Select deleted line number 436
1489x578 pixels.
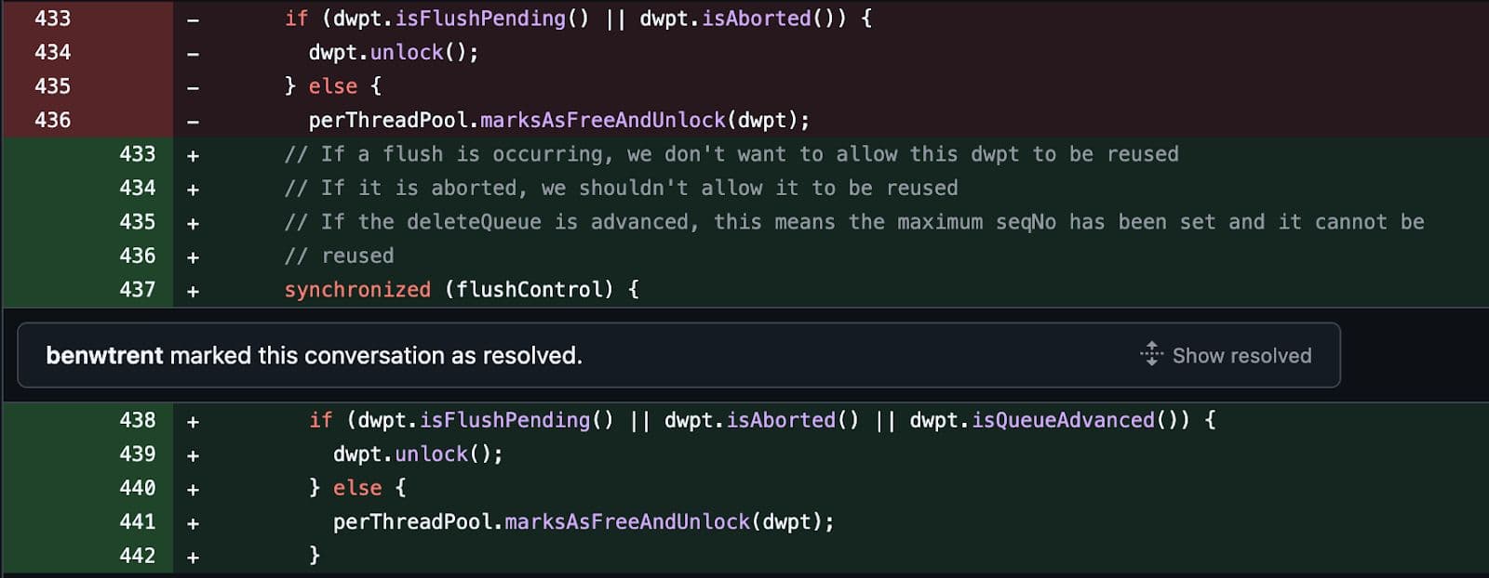pyautogui.click(x=52, y=120)
